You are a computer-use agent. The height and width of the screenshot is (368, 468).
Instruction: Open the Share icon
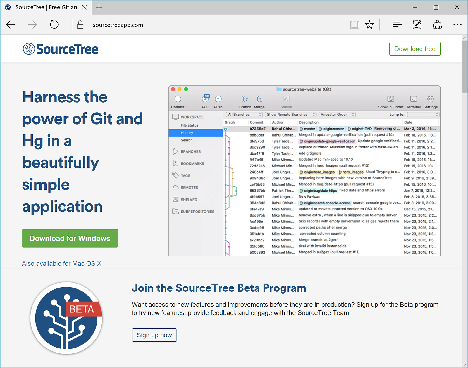pyautogui.click(x=437, y=25)
